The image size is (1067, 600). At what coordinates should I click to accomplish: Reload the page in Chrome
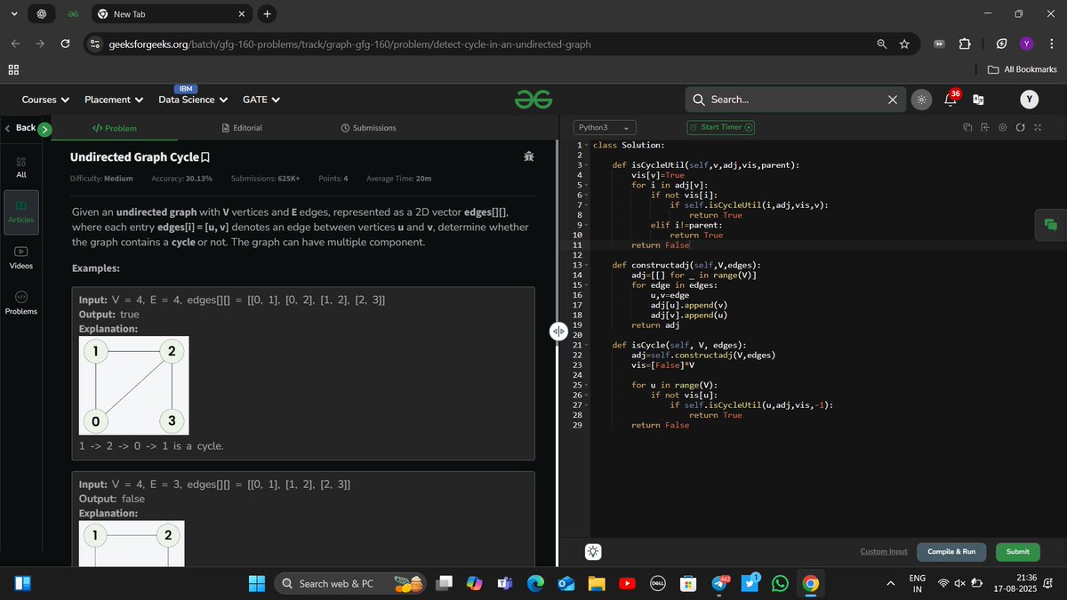pos(65,44)
